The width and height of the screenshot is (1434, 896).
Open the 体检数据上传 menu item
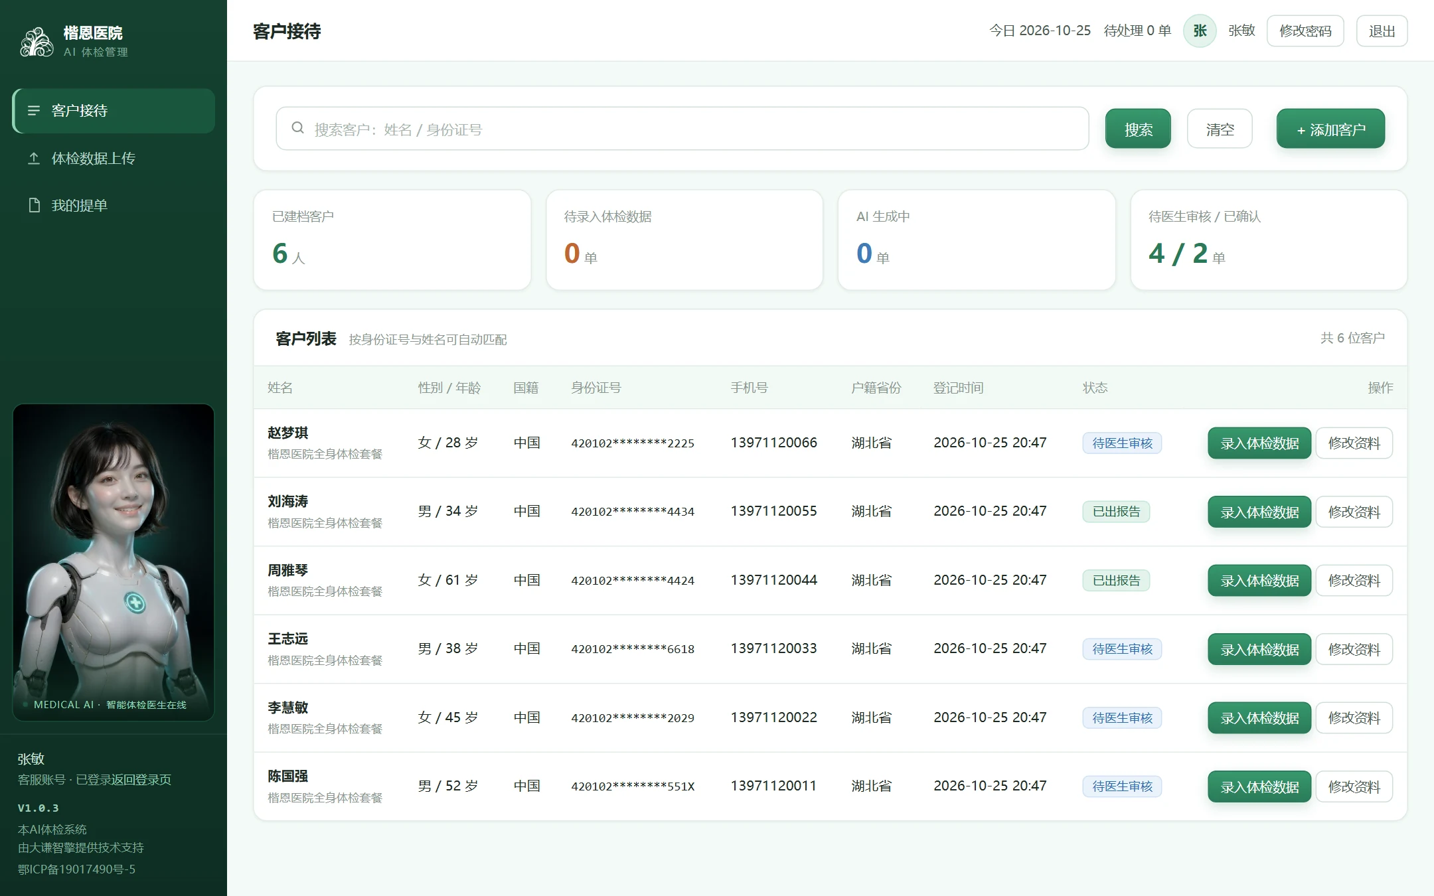(x=114, y=158)
